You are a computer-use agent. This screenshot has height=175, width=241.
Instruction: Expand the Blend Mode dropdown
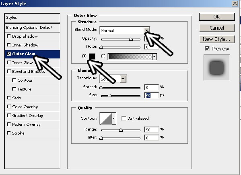click(x=147, y=30)
